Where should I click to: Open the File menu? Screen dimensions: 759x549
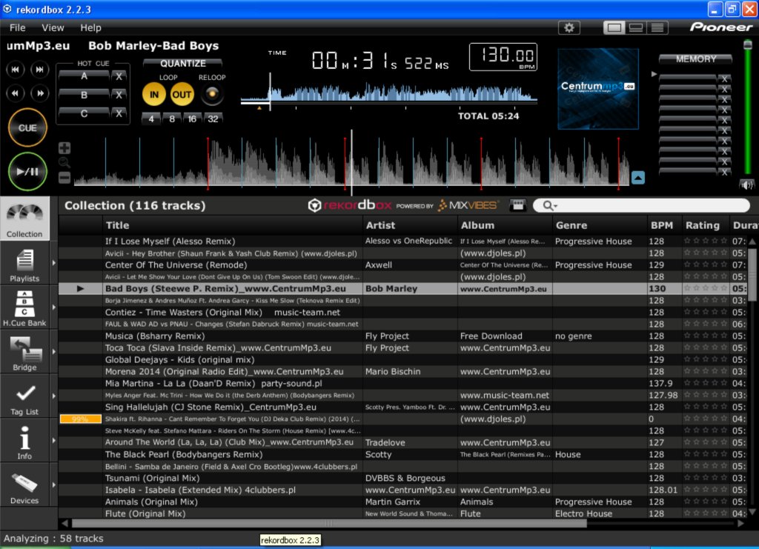(x=18, y=27)
